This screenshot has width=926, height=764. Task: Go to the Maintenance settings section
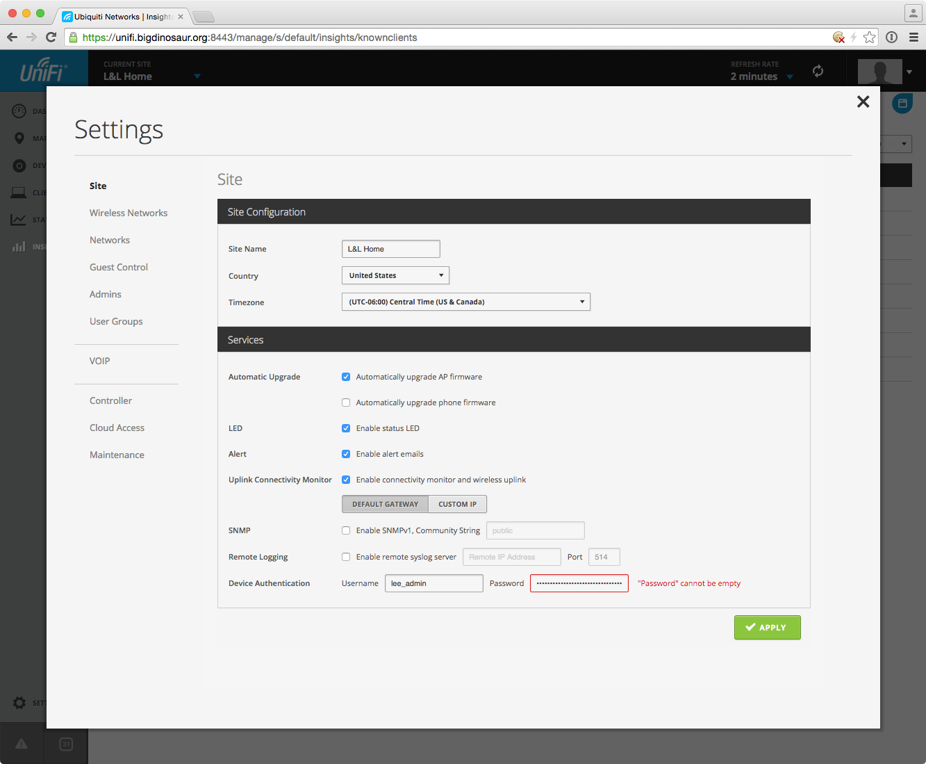point(117,455)
